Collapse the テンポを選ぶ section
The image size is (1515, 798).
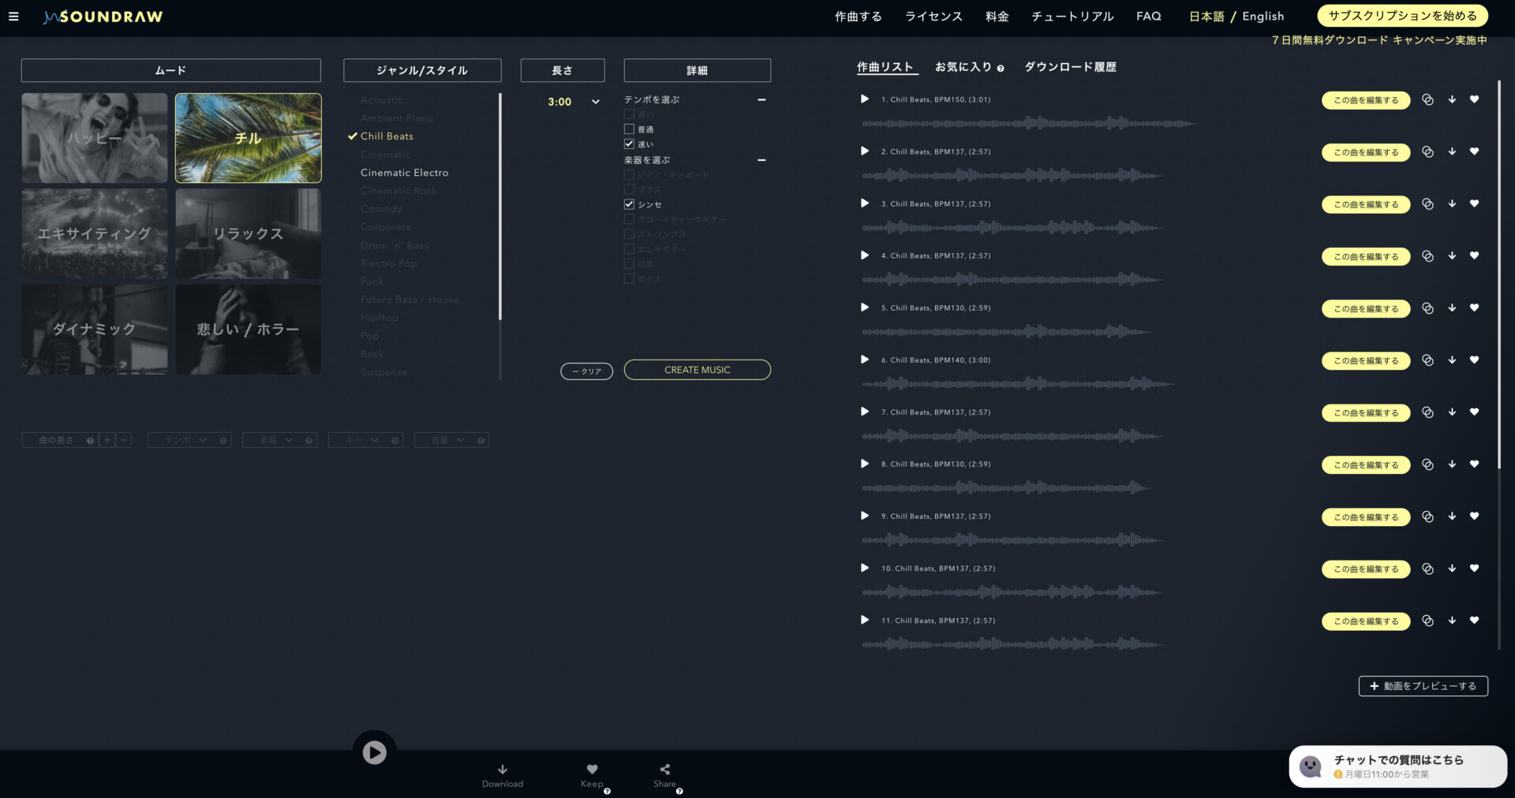pos(761,100)
